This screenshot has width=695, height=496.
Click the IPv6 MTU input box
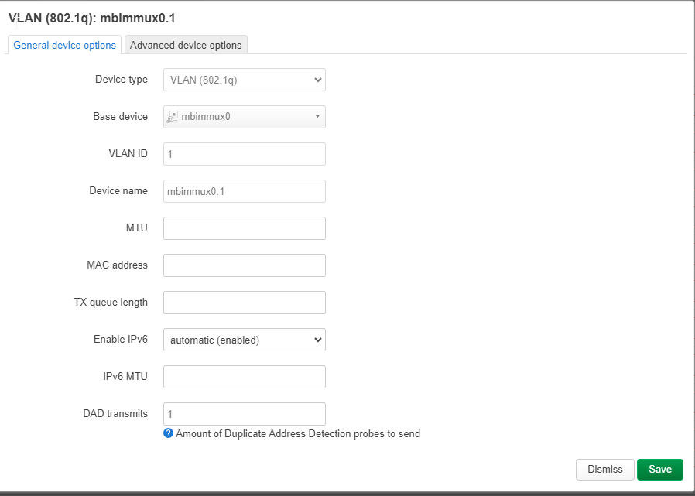pos(245,377)
